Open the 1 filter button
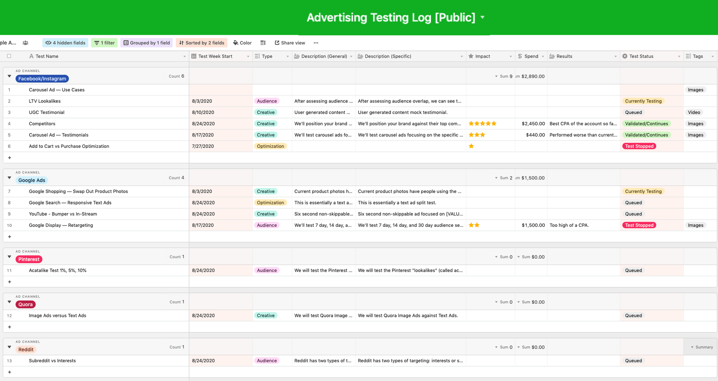The image size is (718, 381). 105,43
